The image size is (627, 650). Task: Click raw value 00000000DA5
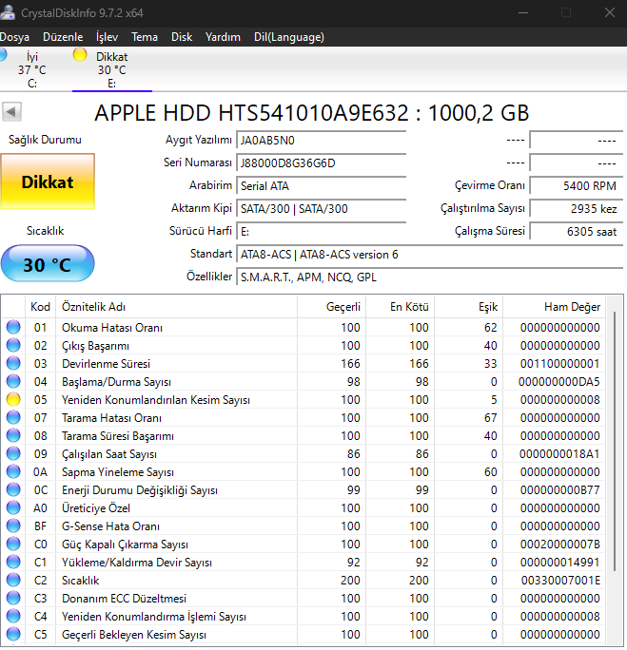pyautogui.click(x=558, y=381)
